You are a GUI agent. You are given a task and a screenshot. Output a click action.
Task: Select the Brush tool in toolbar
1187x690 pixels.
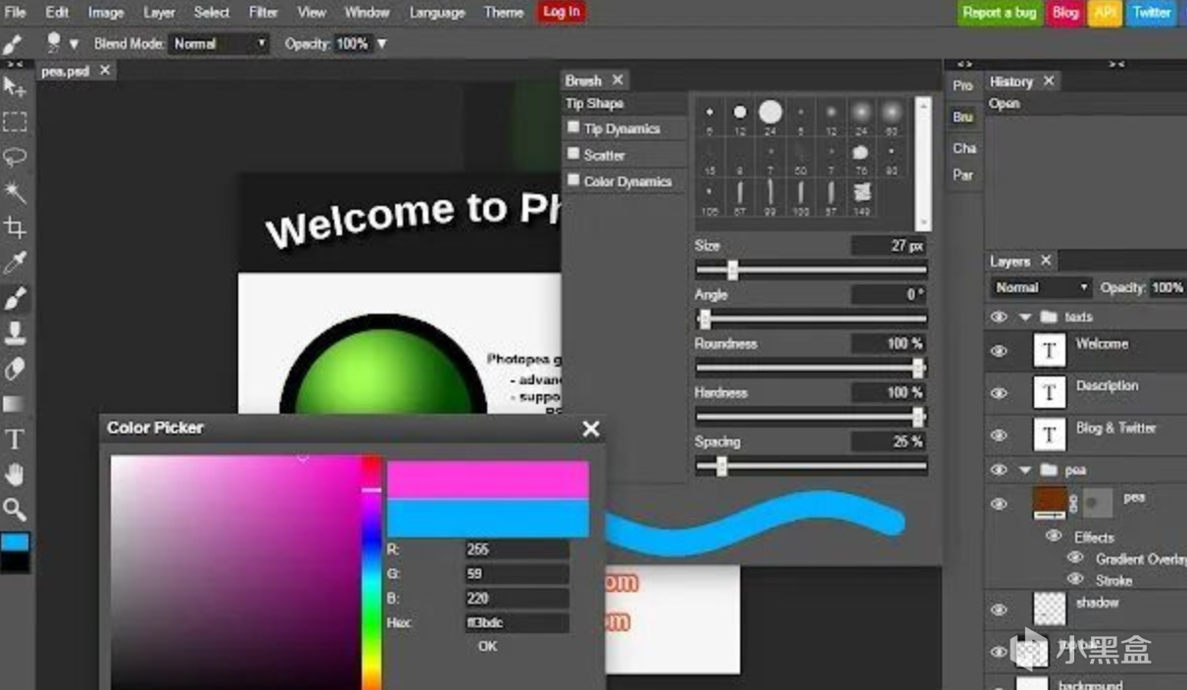(15, 298)
